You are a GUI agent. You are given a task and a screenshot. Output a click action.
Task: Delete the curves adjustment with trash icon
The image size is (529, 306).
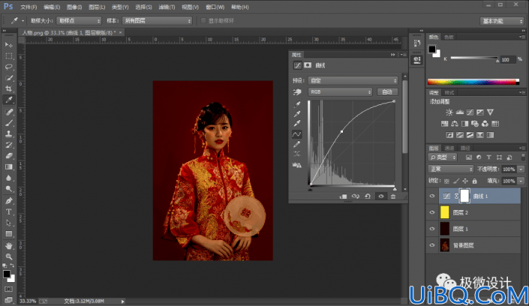point(393,196)
